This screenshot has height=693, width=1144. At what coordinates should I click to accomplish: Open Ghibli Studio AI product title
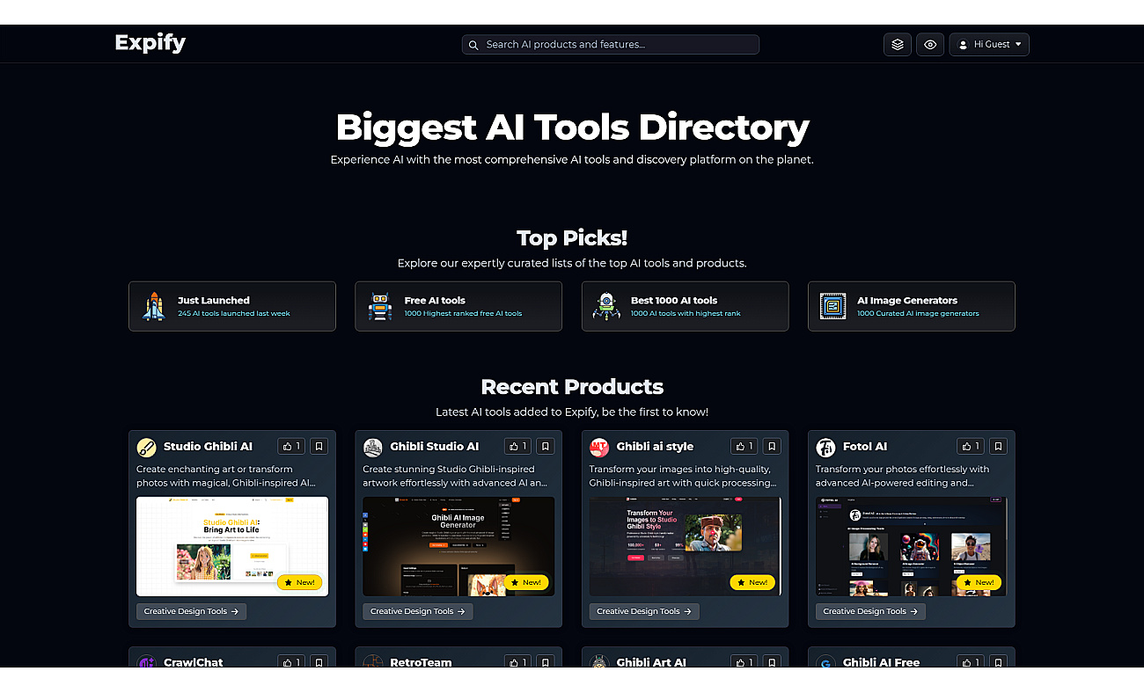[x=435, y=447]
